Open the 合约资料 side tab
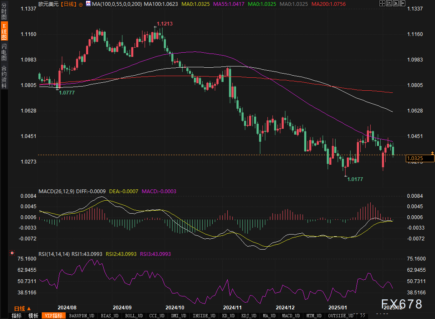The width and height of the screenshot is (435, 319). (x=4, y=77)
